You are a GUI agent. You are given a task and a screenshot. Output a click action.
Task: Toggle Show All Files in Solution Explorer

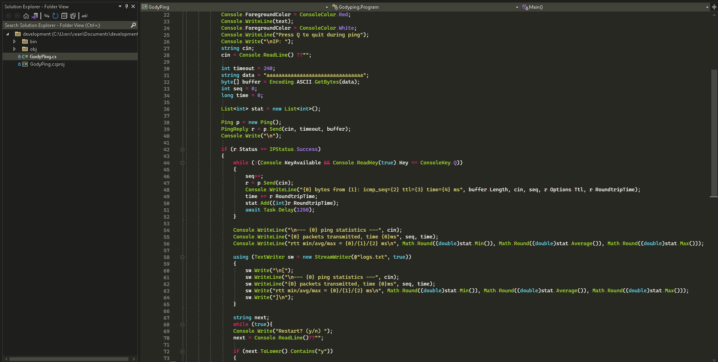click(73, 16)
